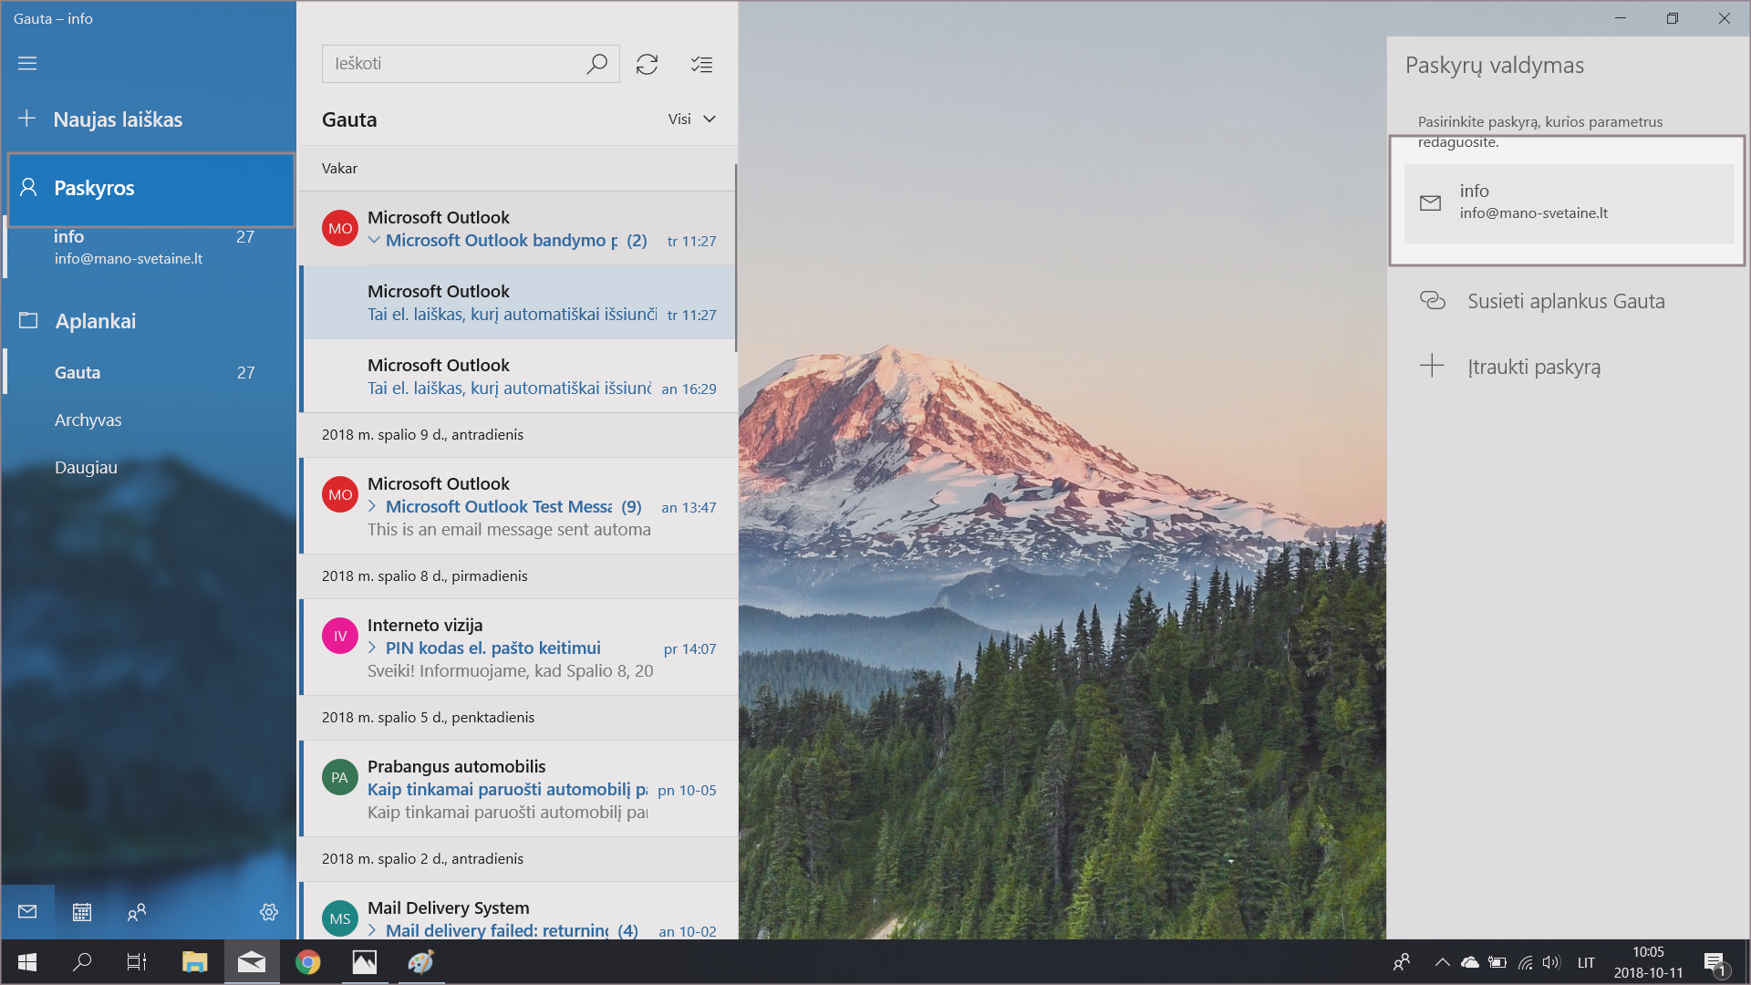Click Naujas laiškas to compose

tap(117, 119)
